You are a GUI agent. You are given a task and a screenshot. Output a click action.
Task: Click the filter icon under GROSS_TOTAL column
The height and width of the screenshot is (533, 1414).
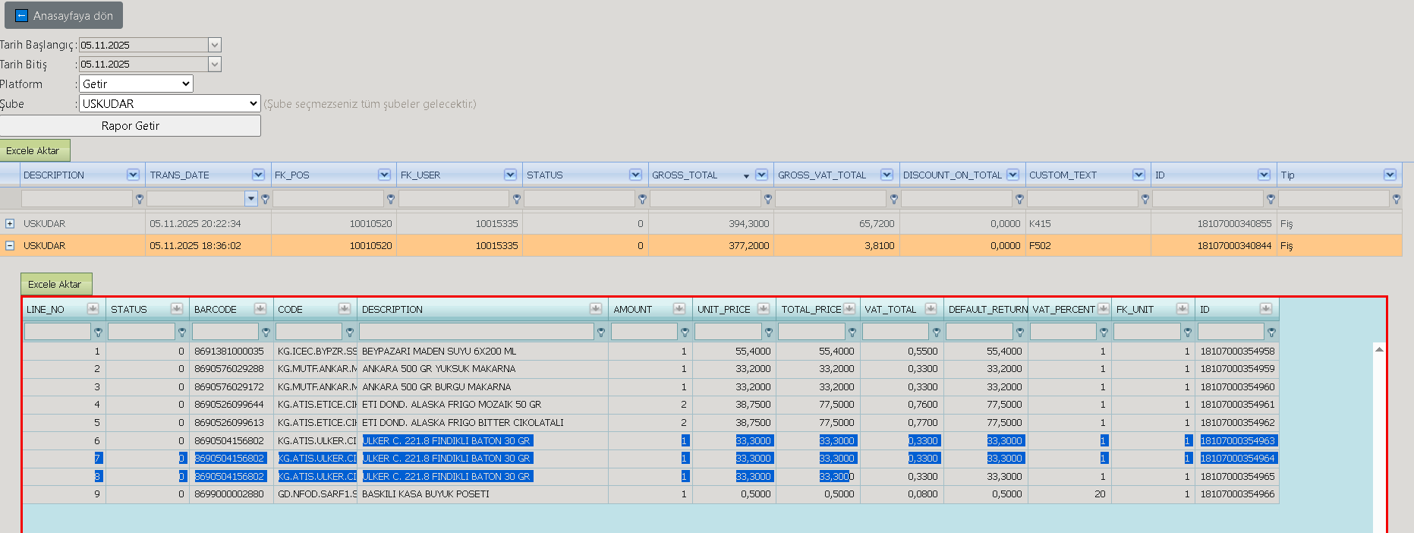pos(768,199)
